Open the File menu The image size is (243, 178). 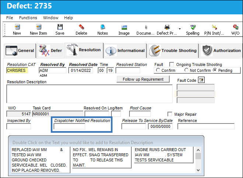[x=10, y=18]
